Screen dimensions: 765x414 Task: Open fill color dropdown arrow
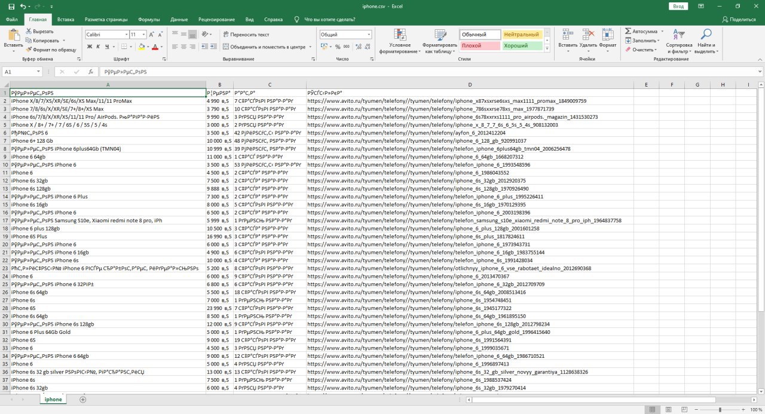(x=148, y=47)
